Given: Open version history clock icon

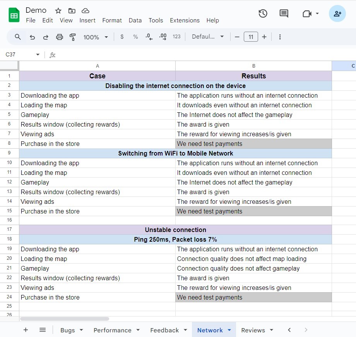Looking at the screenshot, I should 263,14.
